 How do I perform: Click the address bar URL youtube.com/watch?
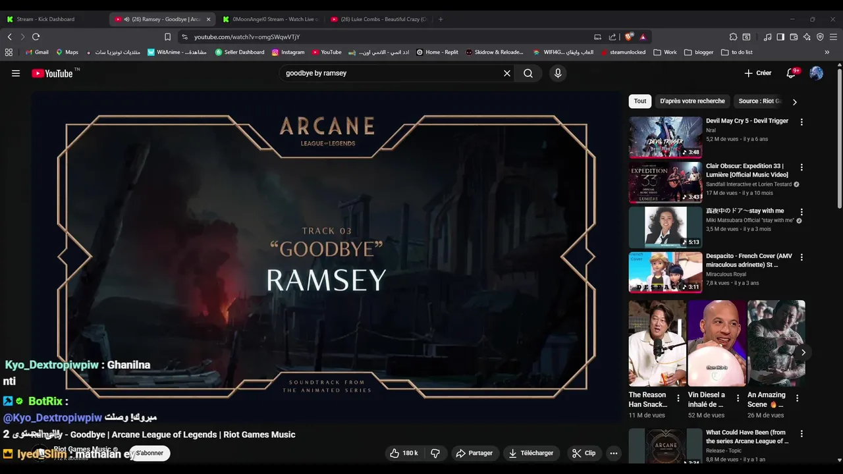point(246,37)
